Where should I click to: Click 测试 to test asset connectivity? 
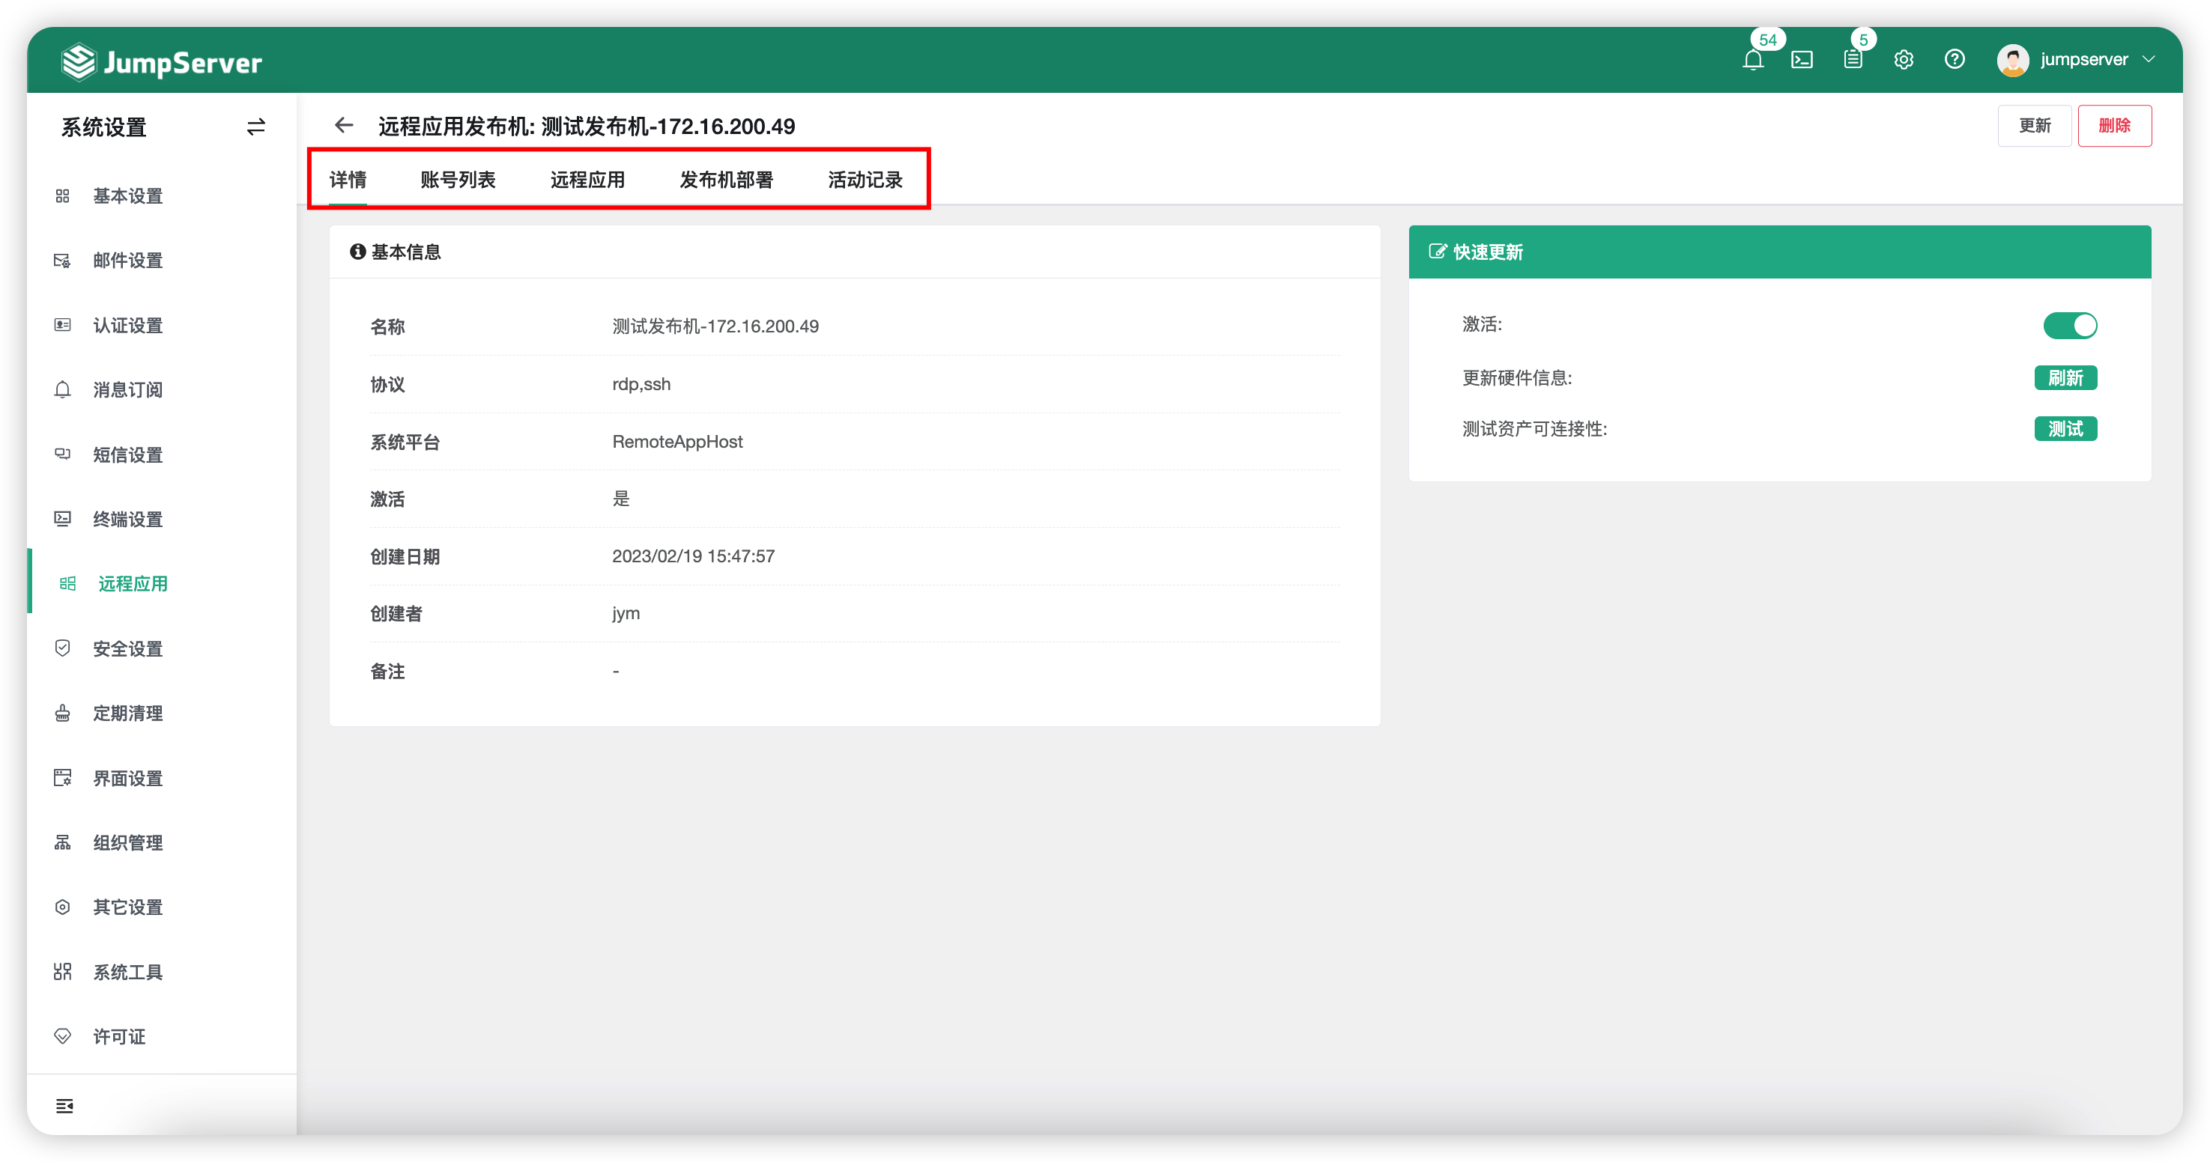click(x=2065, y=429)
